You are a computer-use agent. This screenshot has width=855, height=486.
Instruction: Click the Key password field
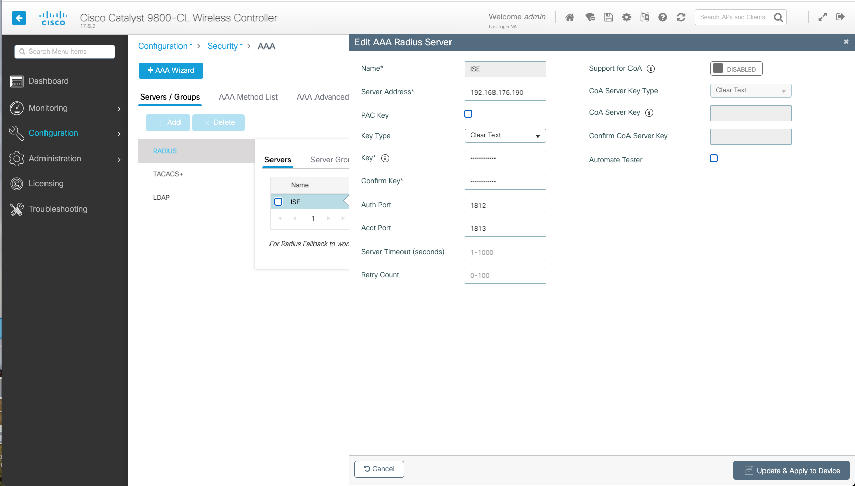click(x=505, y=159)
